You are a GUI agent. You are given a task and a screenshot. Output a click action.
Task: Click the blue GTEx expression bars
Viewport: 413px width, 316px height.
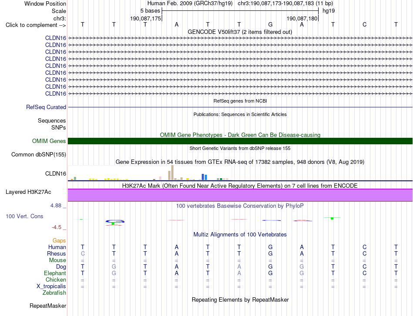204,177
